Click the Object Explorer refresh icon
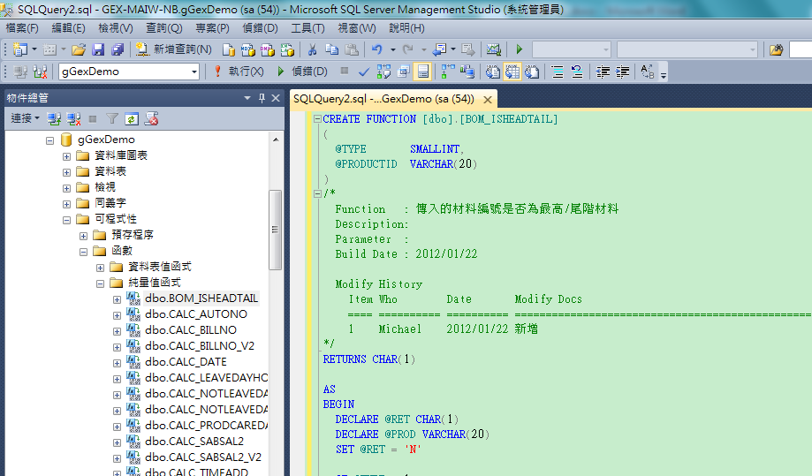 point(132,119)
